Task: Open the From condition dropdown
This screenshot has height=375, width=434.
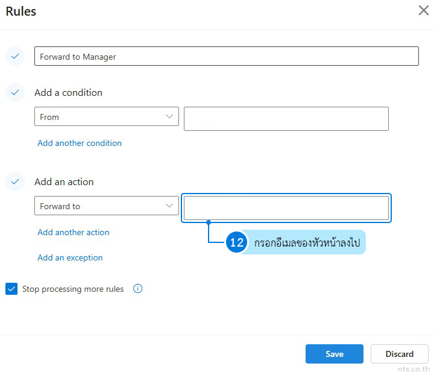Action: tap(107, 116)
